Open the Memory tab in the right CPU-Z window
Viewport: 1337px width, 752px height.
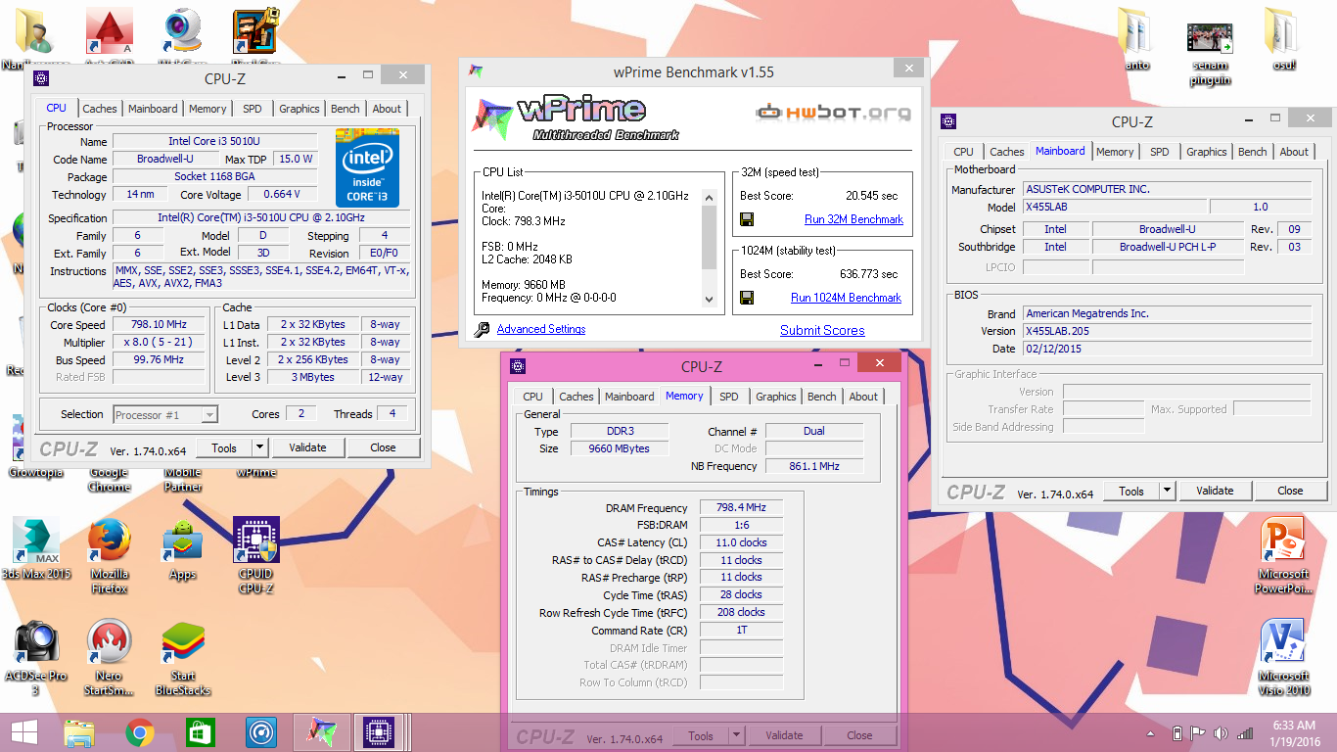coord(1115,152)
